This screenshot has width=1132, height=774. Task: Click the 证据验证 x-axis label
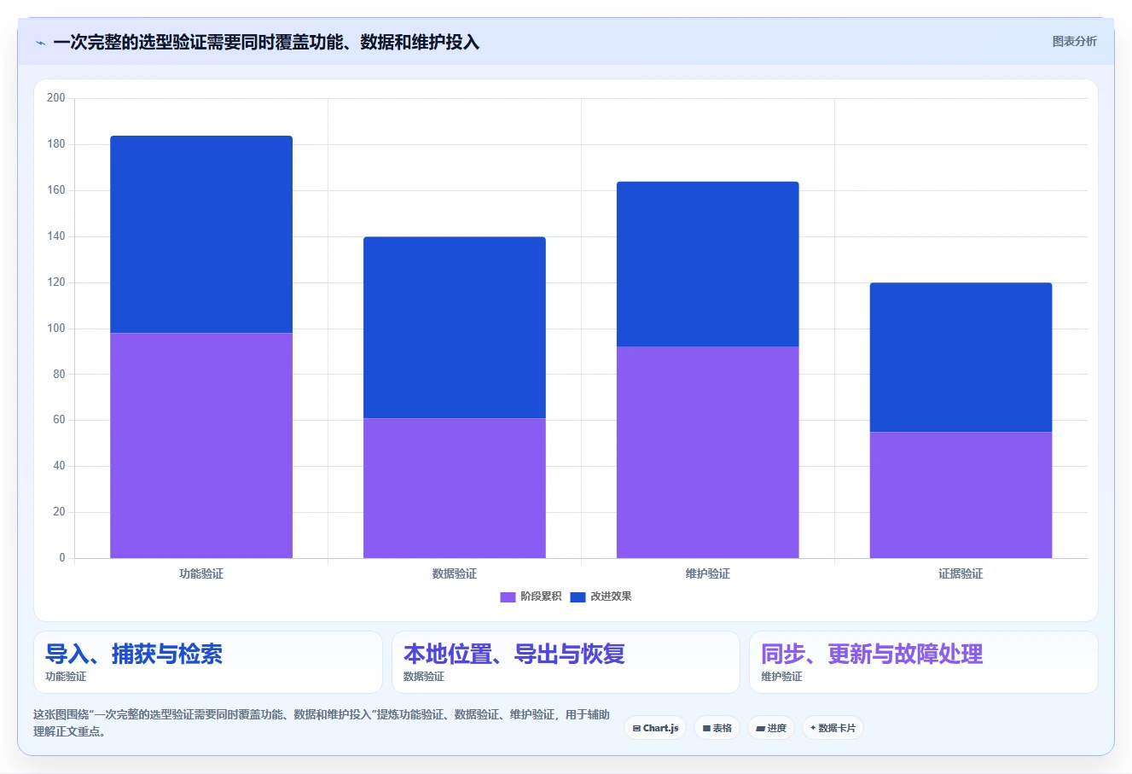pyautogui.click(x=961, y=573)
